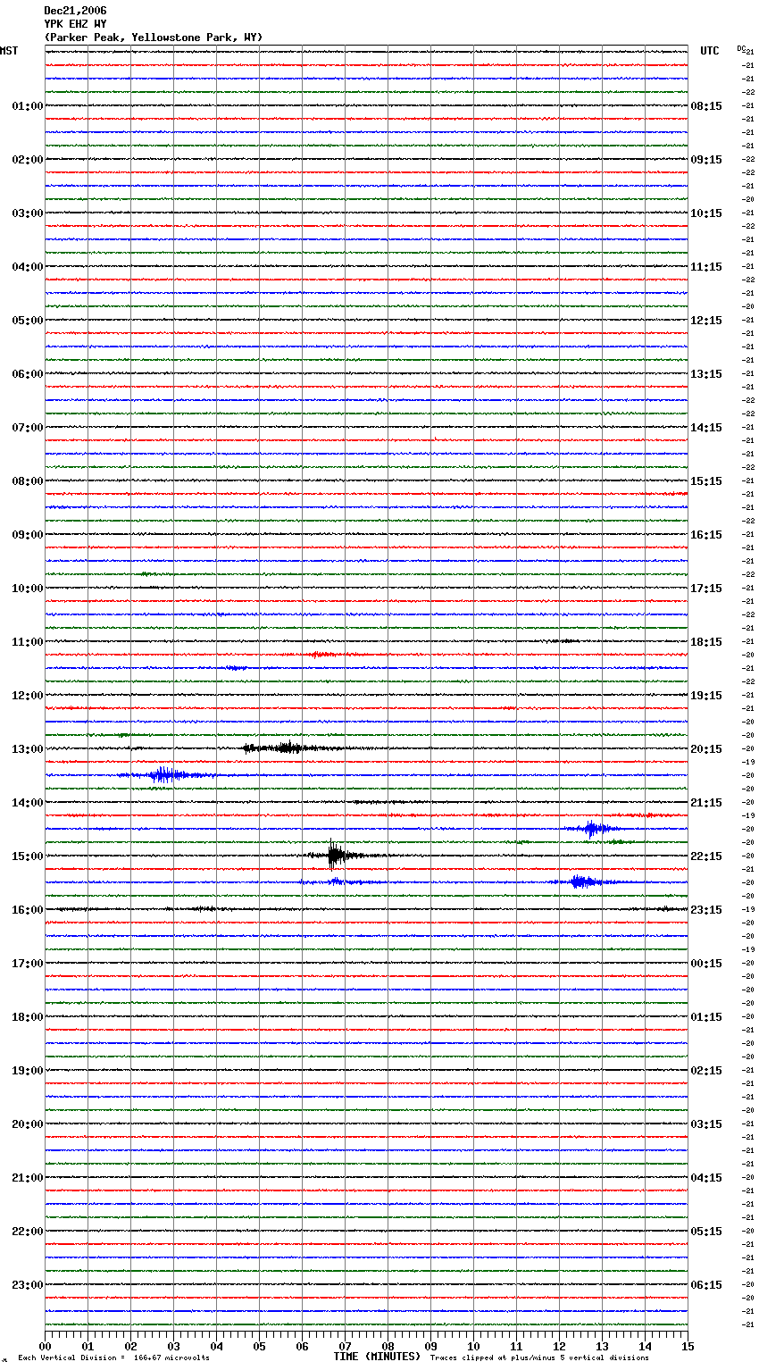Click the 08:15 UTC label
Image resolution: width=759 pixels, height=1370 pixels.
(706, 106)
